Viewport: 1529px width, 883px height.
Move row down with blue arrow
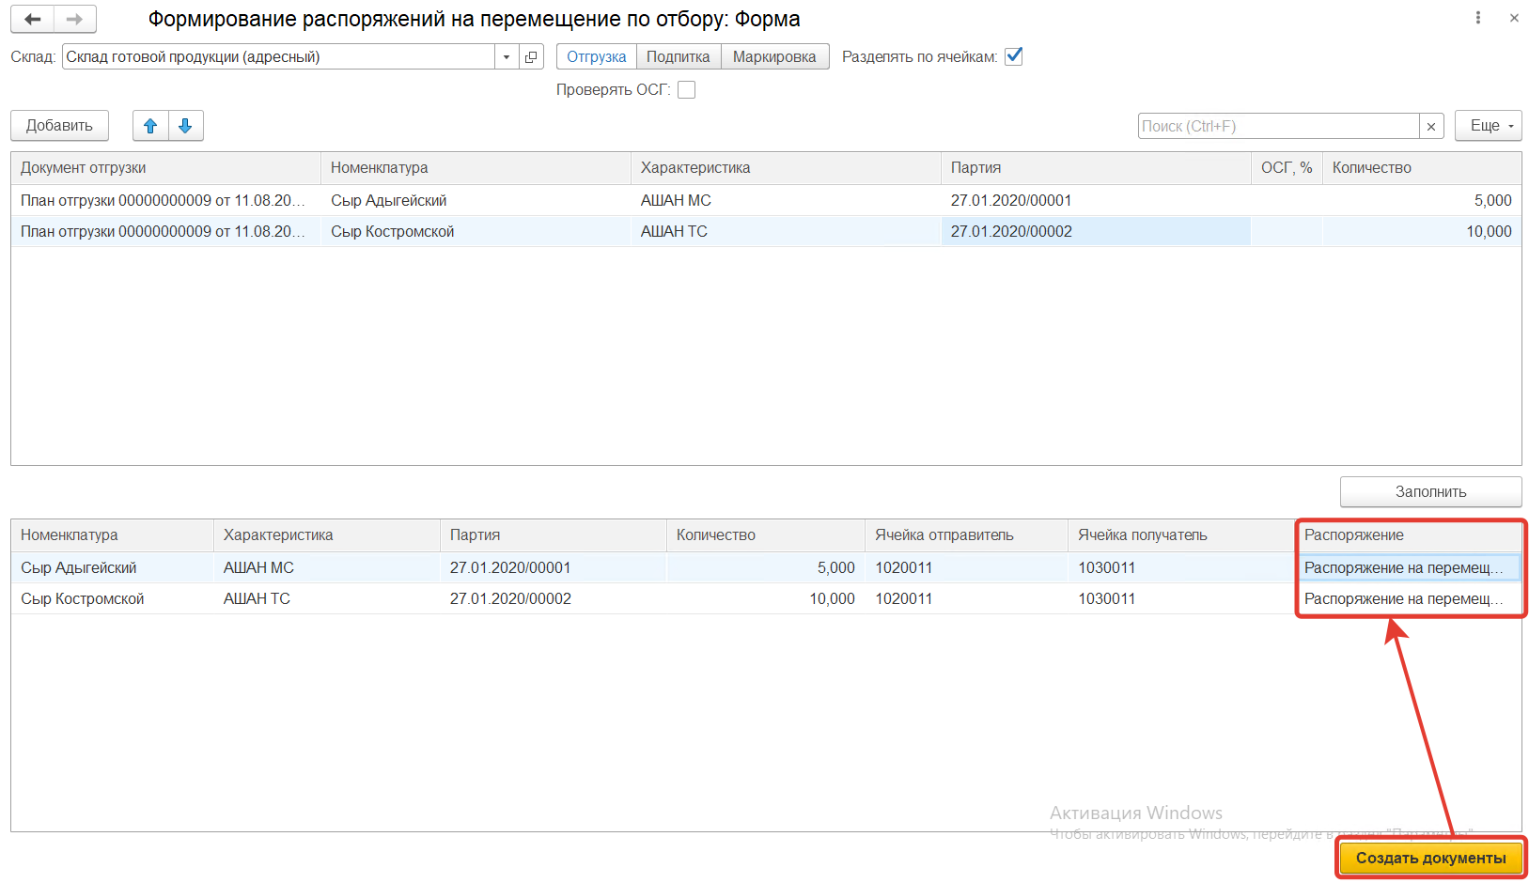click(186, 126)
